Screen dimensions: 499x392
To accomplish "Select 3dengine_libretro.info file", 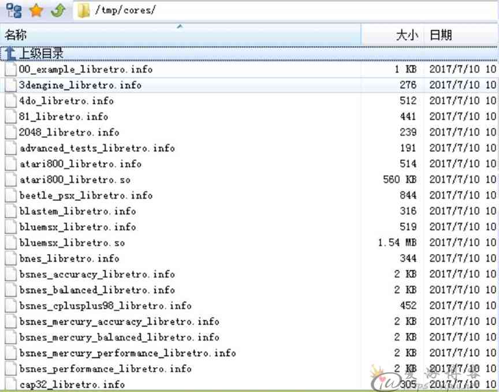I will (80, 85).
